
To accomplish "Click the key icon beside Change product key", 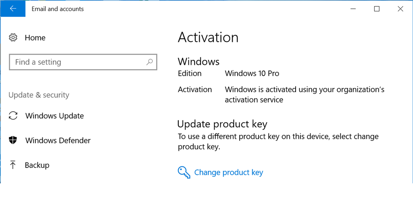I will coord(184,172).
